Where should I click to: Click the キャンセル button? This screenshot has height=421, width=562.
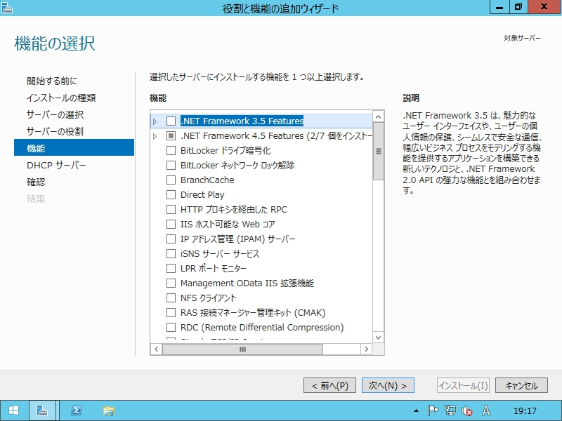[521, 386]
